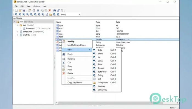This screenshot has width=192, height=109.
Task: Click the Paste toolbar icon
Action: [x=46, y=10]
